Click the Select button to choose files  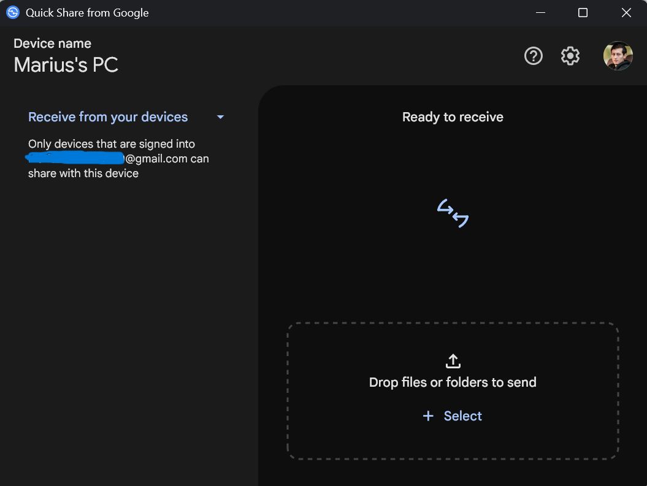tap(453, 416)
